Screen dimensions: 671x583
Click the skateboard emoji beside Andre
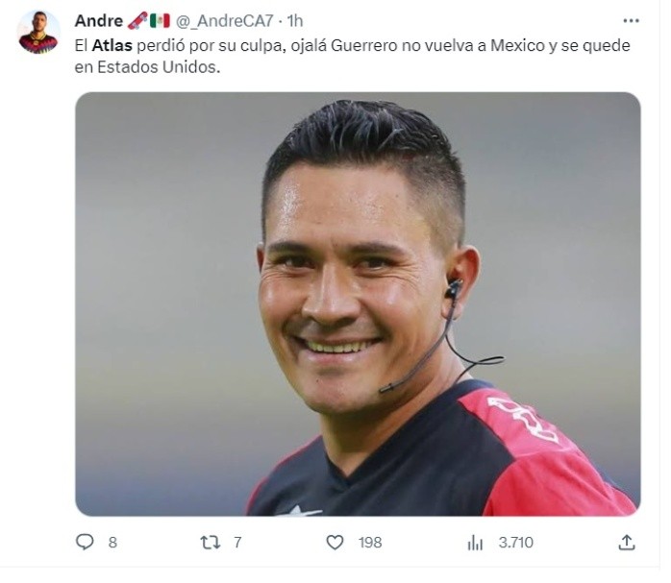(137, 20)
